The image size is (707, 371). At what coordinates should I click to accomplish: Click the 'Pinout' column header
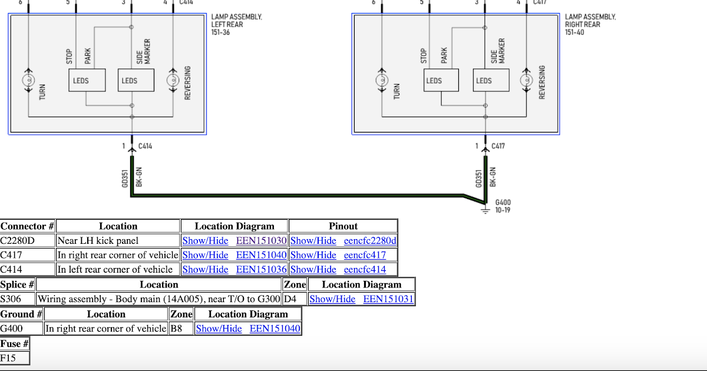tap(343, 226)
